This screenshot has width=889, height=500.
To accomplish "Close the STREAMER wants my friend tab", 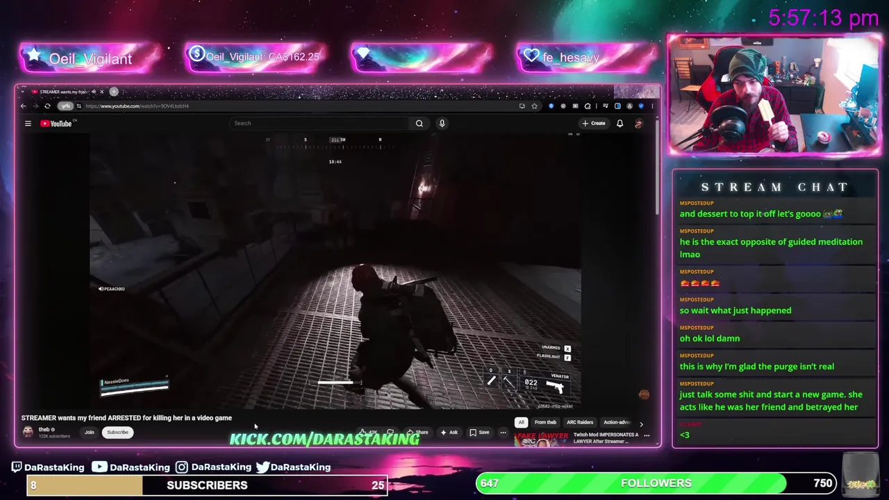I will (x=102, y=92).
